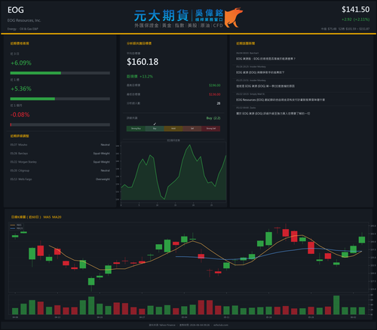Open the Zacks news headline
Viewport: 377px width, 330px height.
[x=273, y=114]
